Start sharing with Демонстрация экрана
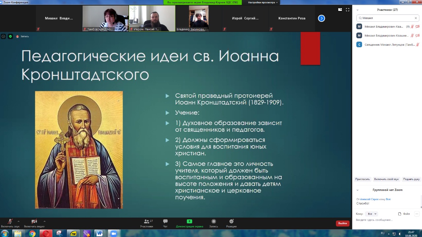Image resolution: width=422 pixels, height=237 pixels. click(189, 223)
